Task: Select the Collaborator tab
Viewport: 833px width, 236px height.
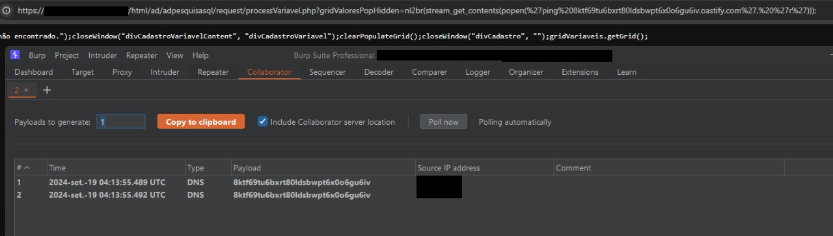Action: (269, 72)
